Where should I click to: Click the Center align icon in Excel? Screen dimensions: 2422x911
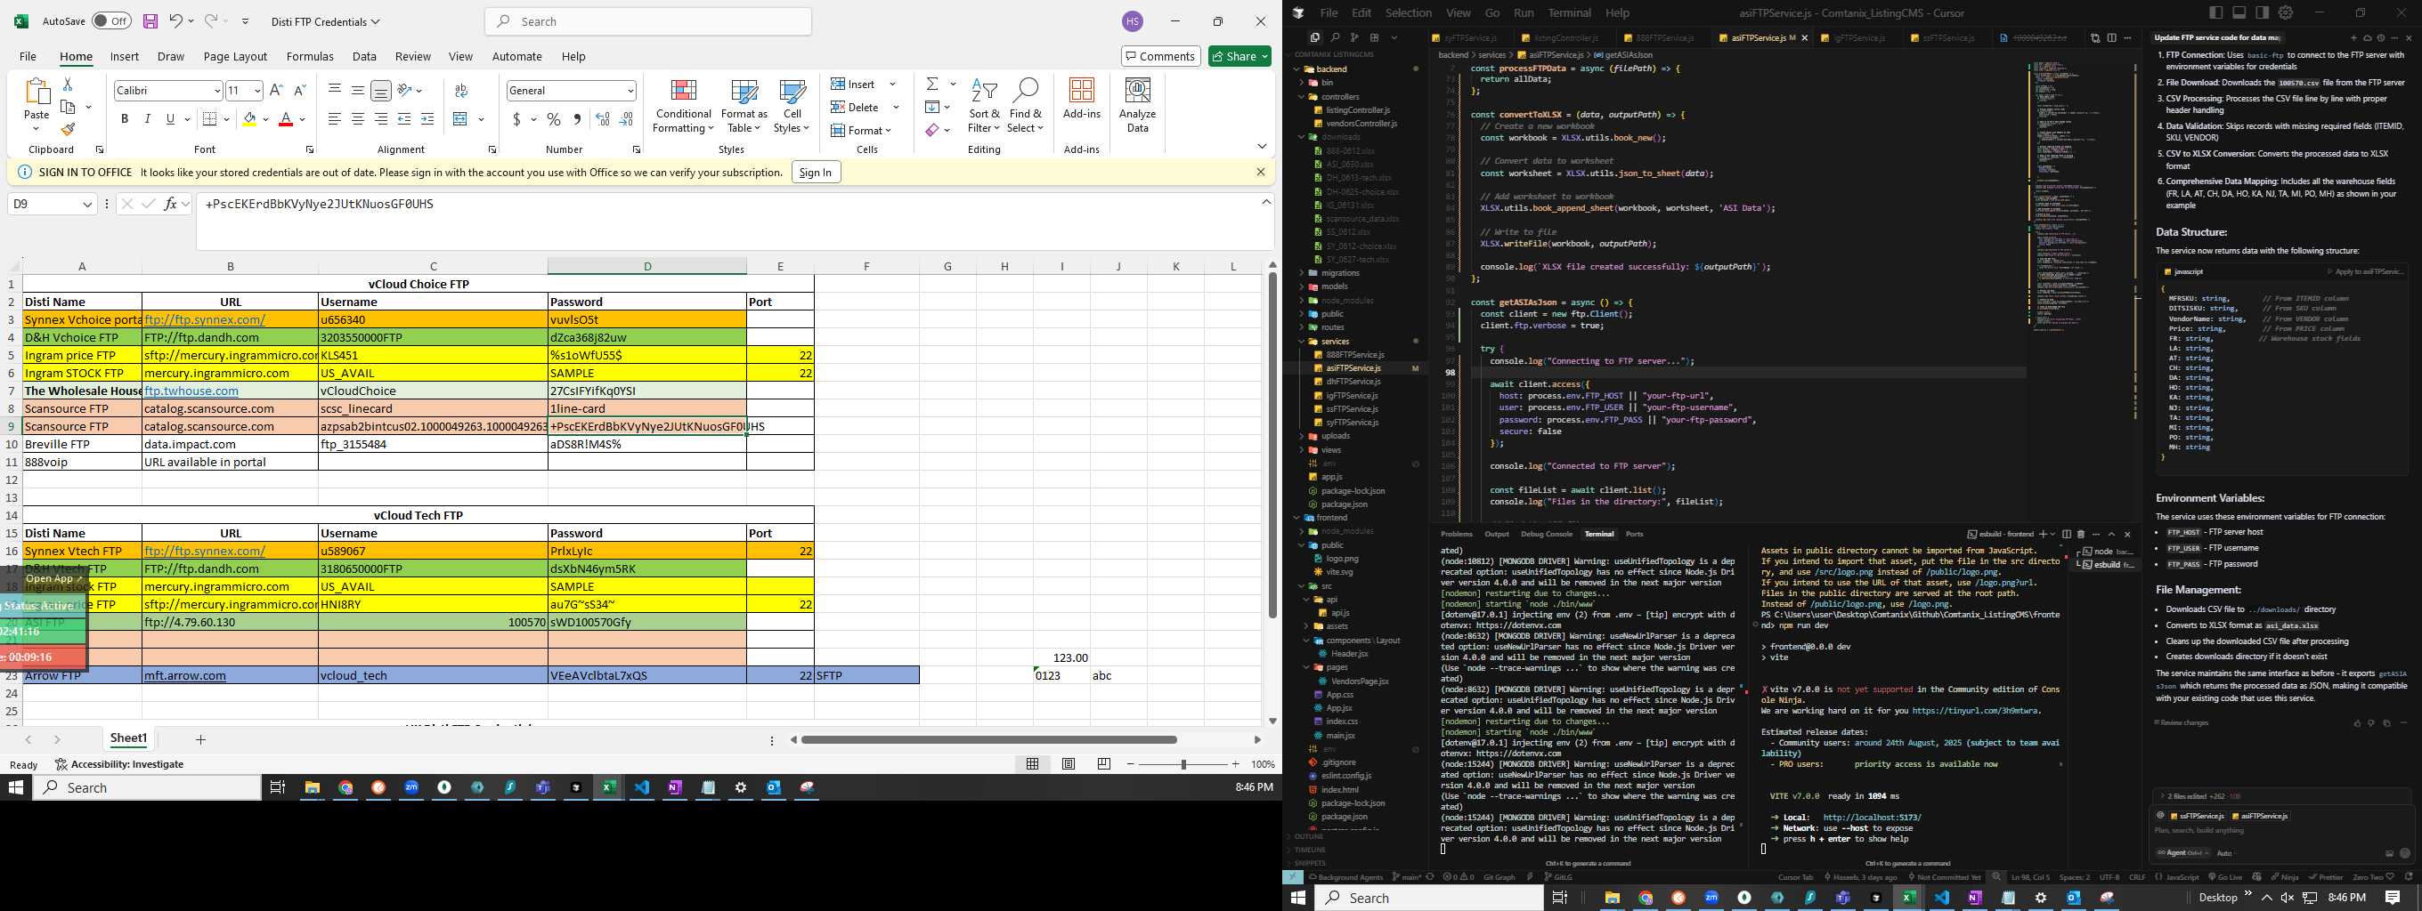coord(358,119)
